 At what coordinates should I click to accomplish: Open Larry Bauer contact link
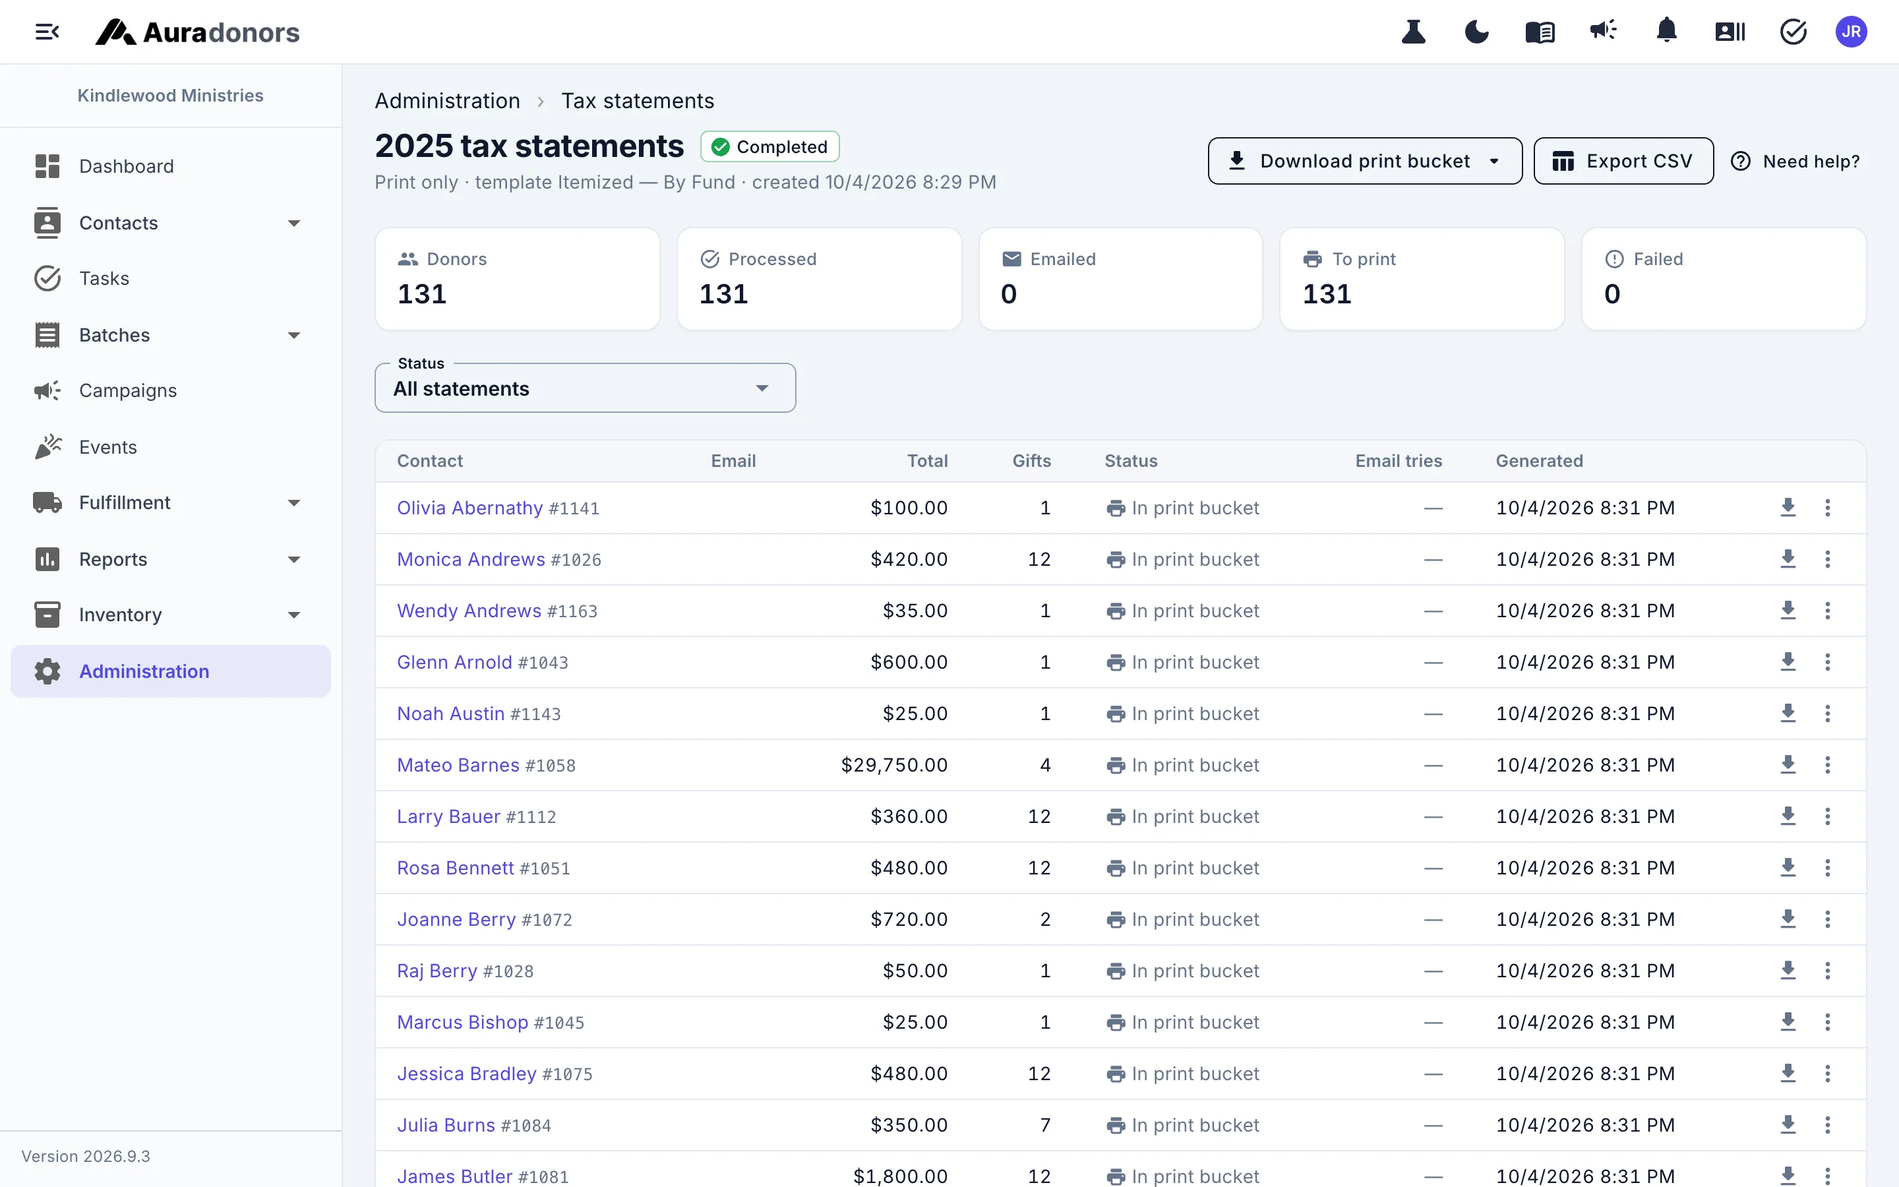pyautogui.click(x=448, y=816)
